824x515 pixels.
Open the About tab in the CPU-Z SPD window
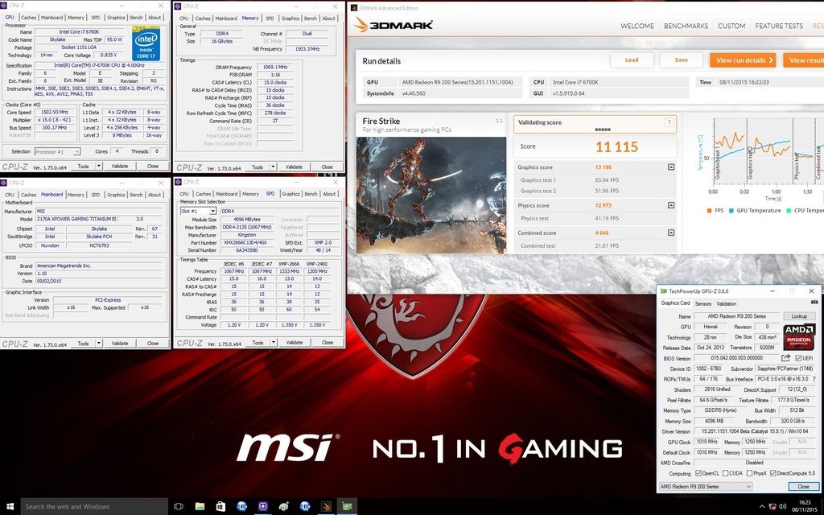pos(329,194)
